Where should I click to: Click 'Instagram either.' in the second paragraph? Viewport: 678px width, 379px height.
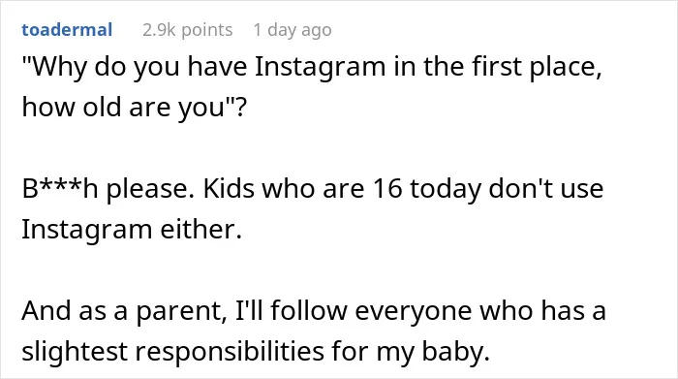[132, 230]
